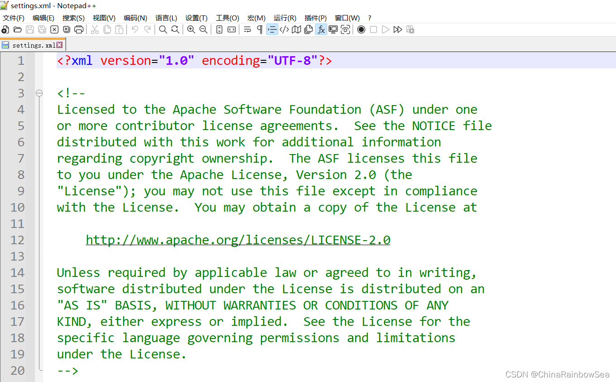Open the 设置(T) menu

point(196,18)
